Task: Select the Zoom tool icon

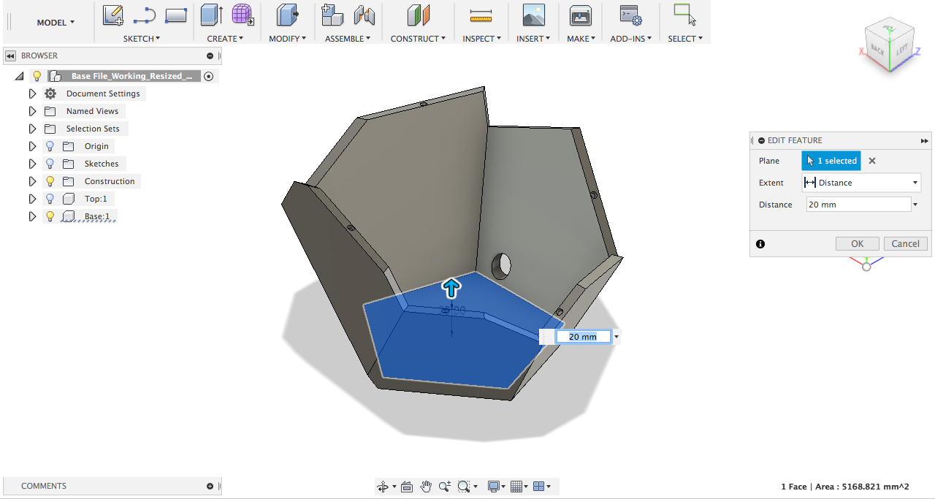Action: pyautogui.click(x=444, y=487)
